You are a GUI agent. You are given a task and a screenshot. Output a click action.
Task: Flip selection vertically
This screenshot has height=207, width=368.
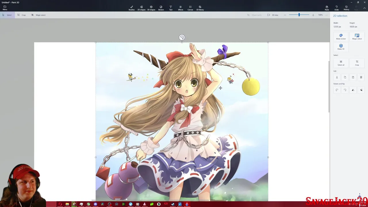361,90
